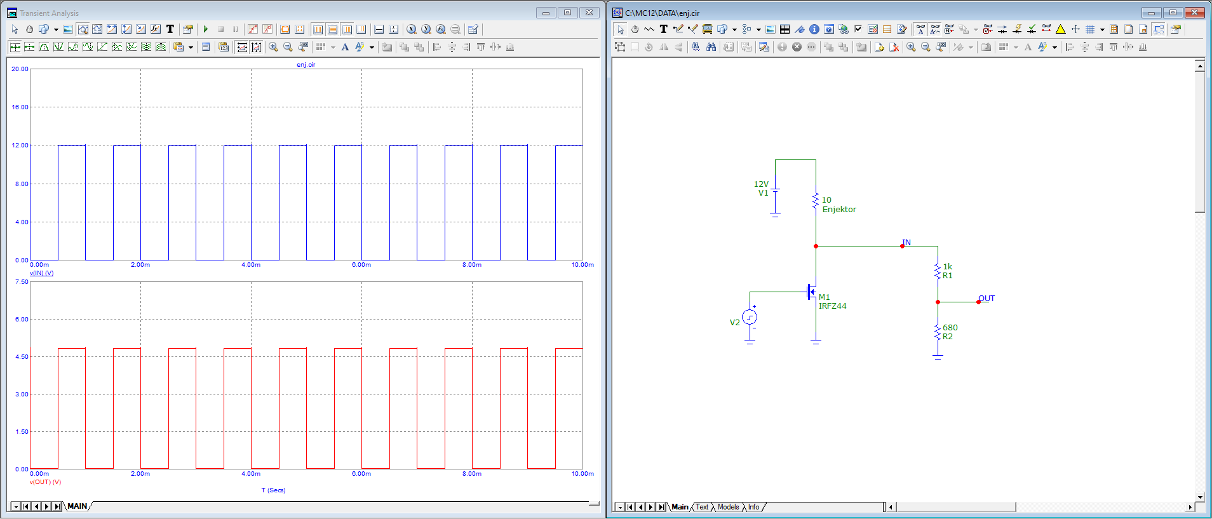The width and height of the screenshot is (1212, 519).
Task: Select the Main page tab in schematic
Action: click(x=680, y=507)
